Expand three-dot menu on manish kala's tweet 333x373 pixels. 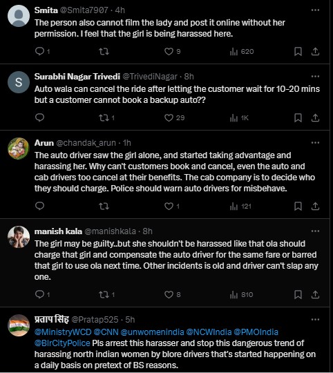315,231
